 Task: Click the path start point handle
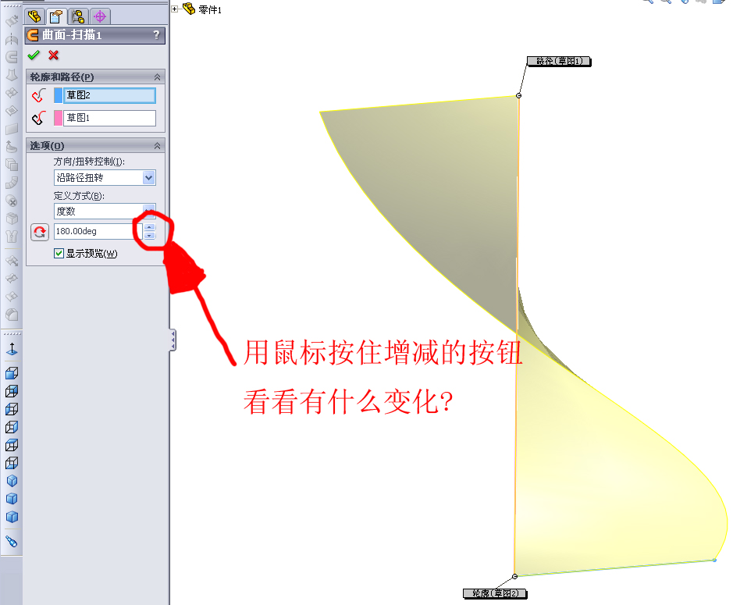coord(518,95)
